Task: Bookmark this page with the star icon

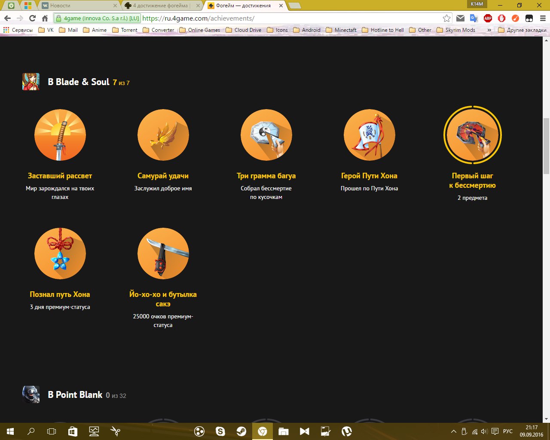Action: coord(447,18)
